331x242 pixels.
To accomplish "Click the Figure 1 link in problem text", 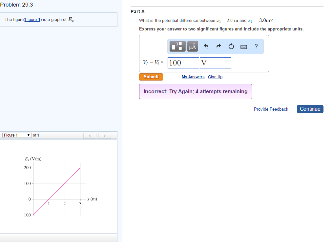I will pos(33,20).
